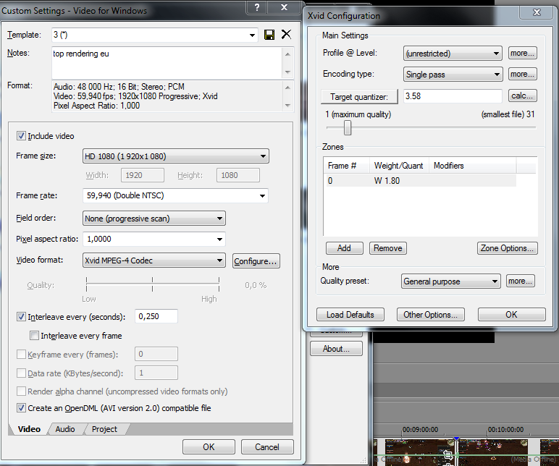Enable the Keyframe every (frames) checkbox
Viewport: 559px width, 466px height.
(21, 354)
